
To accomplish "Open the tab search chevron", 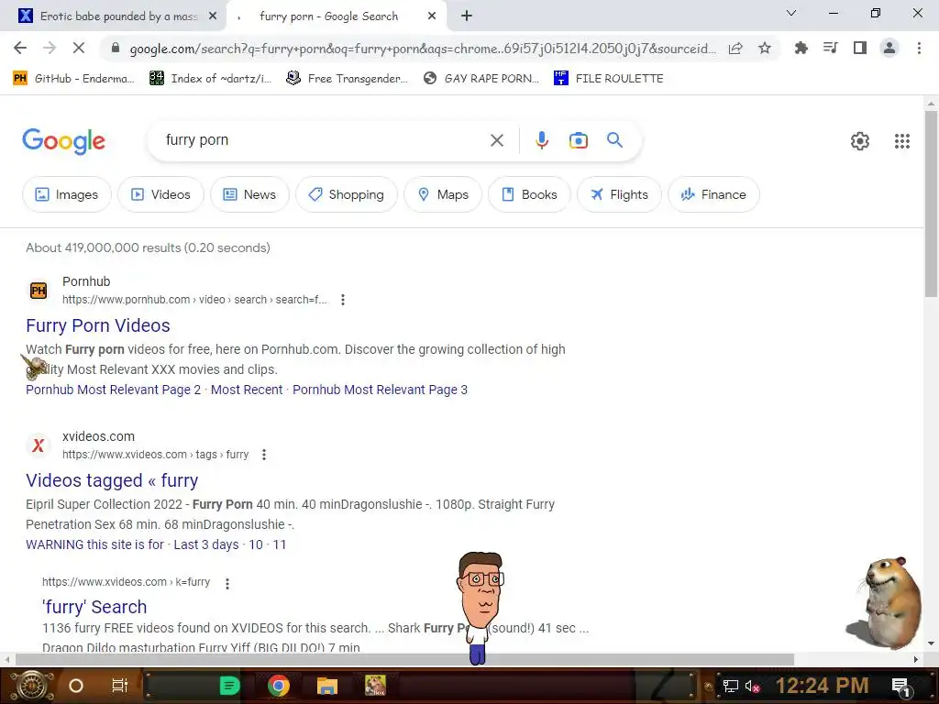I will point(791,13).
